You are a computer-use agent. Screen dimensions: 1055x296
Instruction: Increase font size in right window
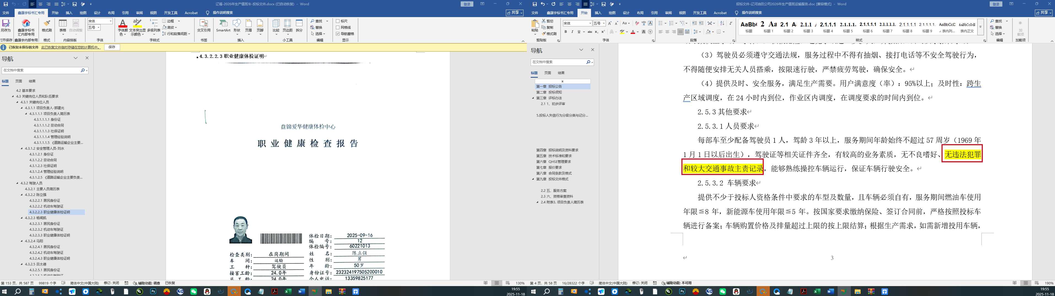point(610,23)
